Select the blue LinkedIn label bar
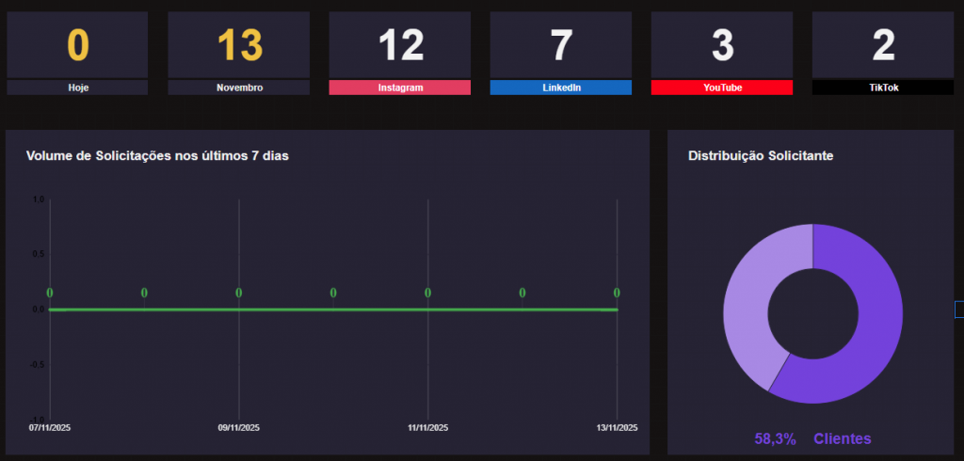Screen dimensions: 964x461 pyautogui.click(x=560, y=87)
